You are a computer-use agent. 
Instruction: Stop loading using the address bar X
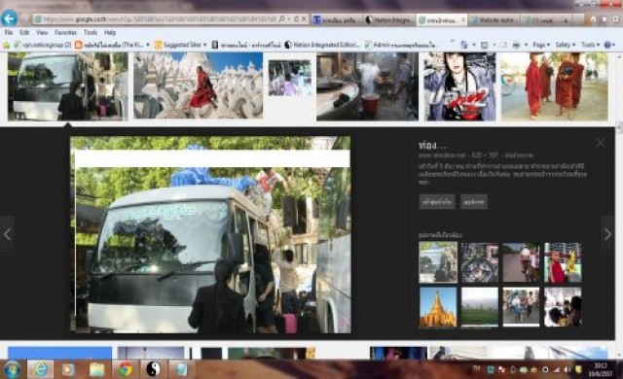pyautogui.click(x=304, y=19)
